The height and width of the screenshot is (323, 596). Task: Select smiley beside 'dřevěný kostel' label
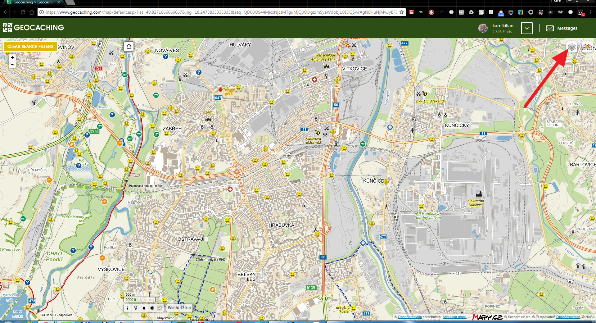coord(354,308)
